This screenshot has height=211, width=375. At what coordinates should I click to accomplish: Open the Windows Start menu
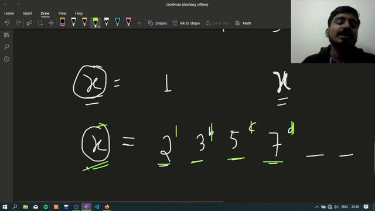pyautogui.click(x=5, y=207)
